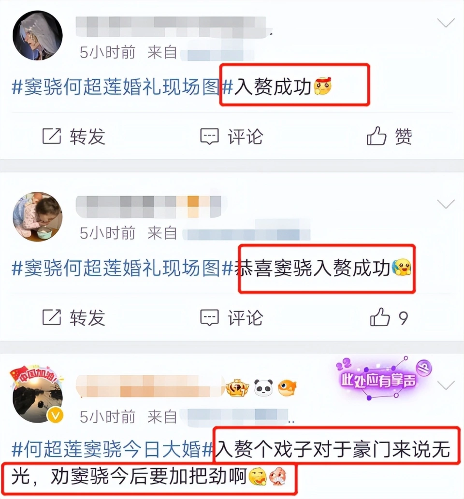Like the first post with thumbs-up

(x=376, y=136)
